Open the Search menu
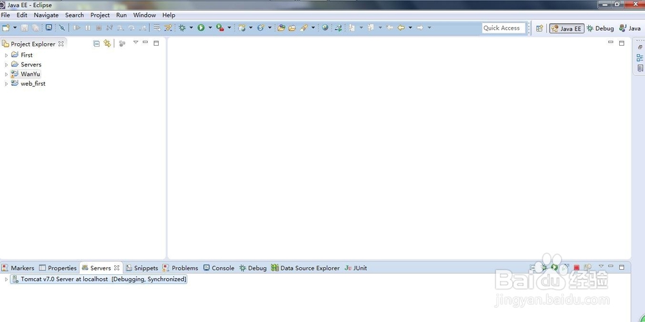 point(74,15)
